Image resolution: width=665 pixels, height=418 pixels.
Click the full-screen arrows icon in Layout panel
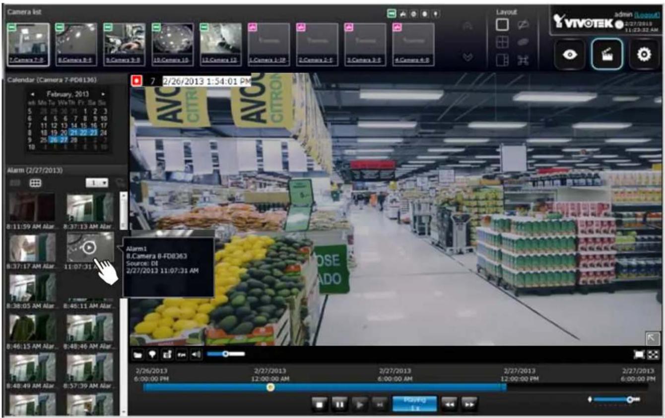523,60
